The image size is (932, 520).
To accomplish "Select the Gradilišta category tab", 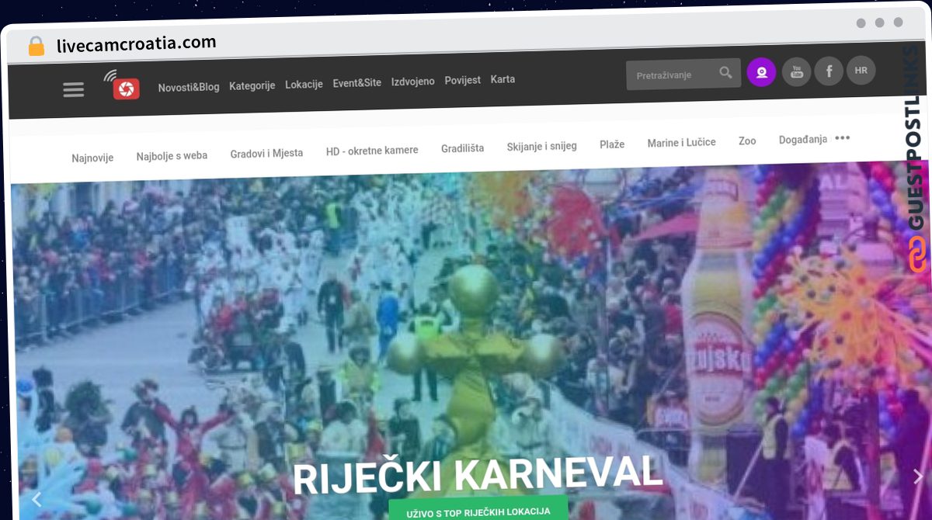I will (x=462, y=148).
